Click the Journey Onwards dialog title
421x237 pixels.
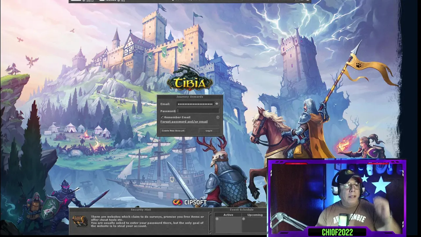click(190, 97)
